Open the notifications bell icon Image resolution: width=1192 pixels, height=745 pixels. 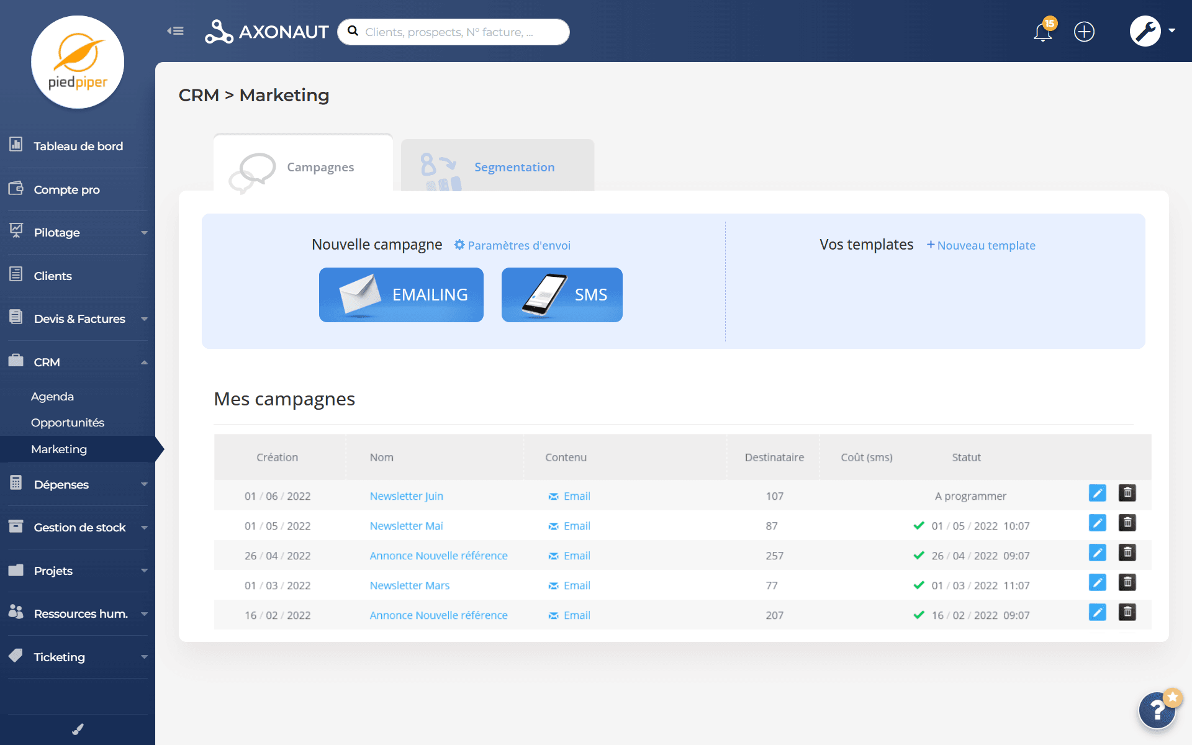(1043, 32)
